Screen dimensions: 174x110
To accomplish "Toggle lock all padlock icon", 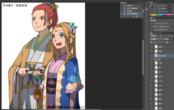I will (162, 42).
